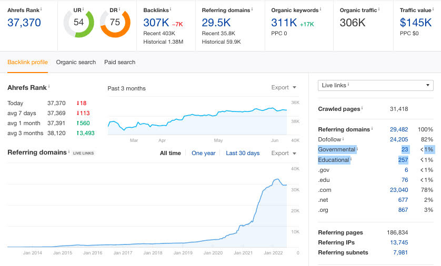This screenshot has height=266, width=441.
Task: Click info icon beside Ahrefs Rank chart title
Action: (x=49, y=87)
